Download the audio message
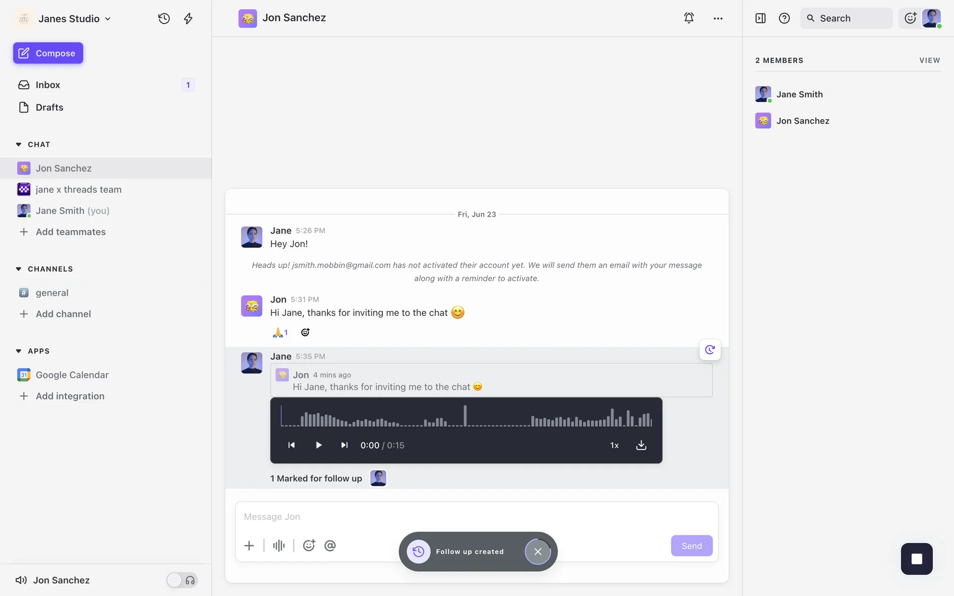The height and width of the screenshot is (596, 954). [x=641, y=445]
